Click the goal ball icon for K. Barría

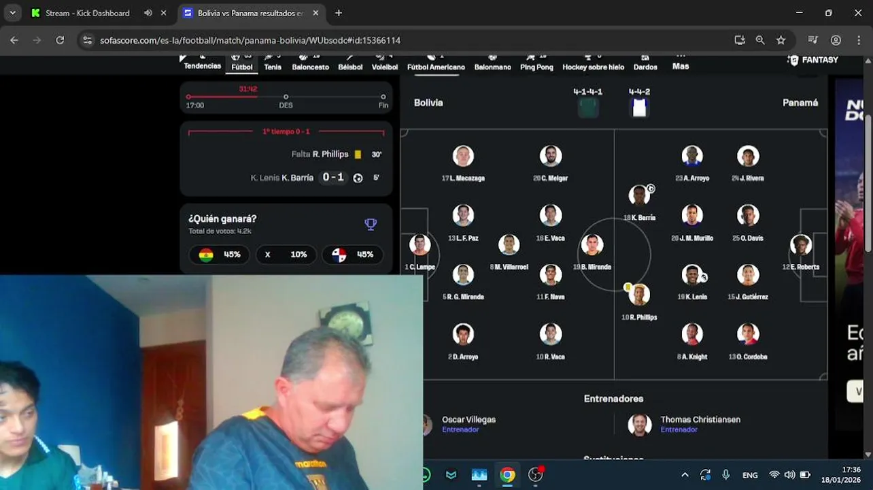tap(358, 178)
